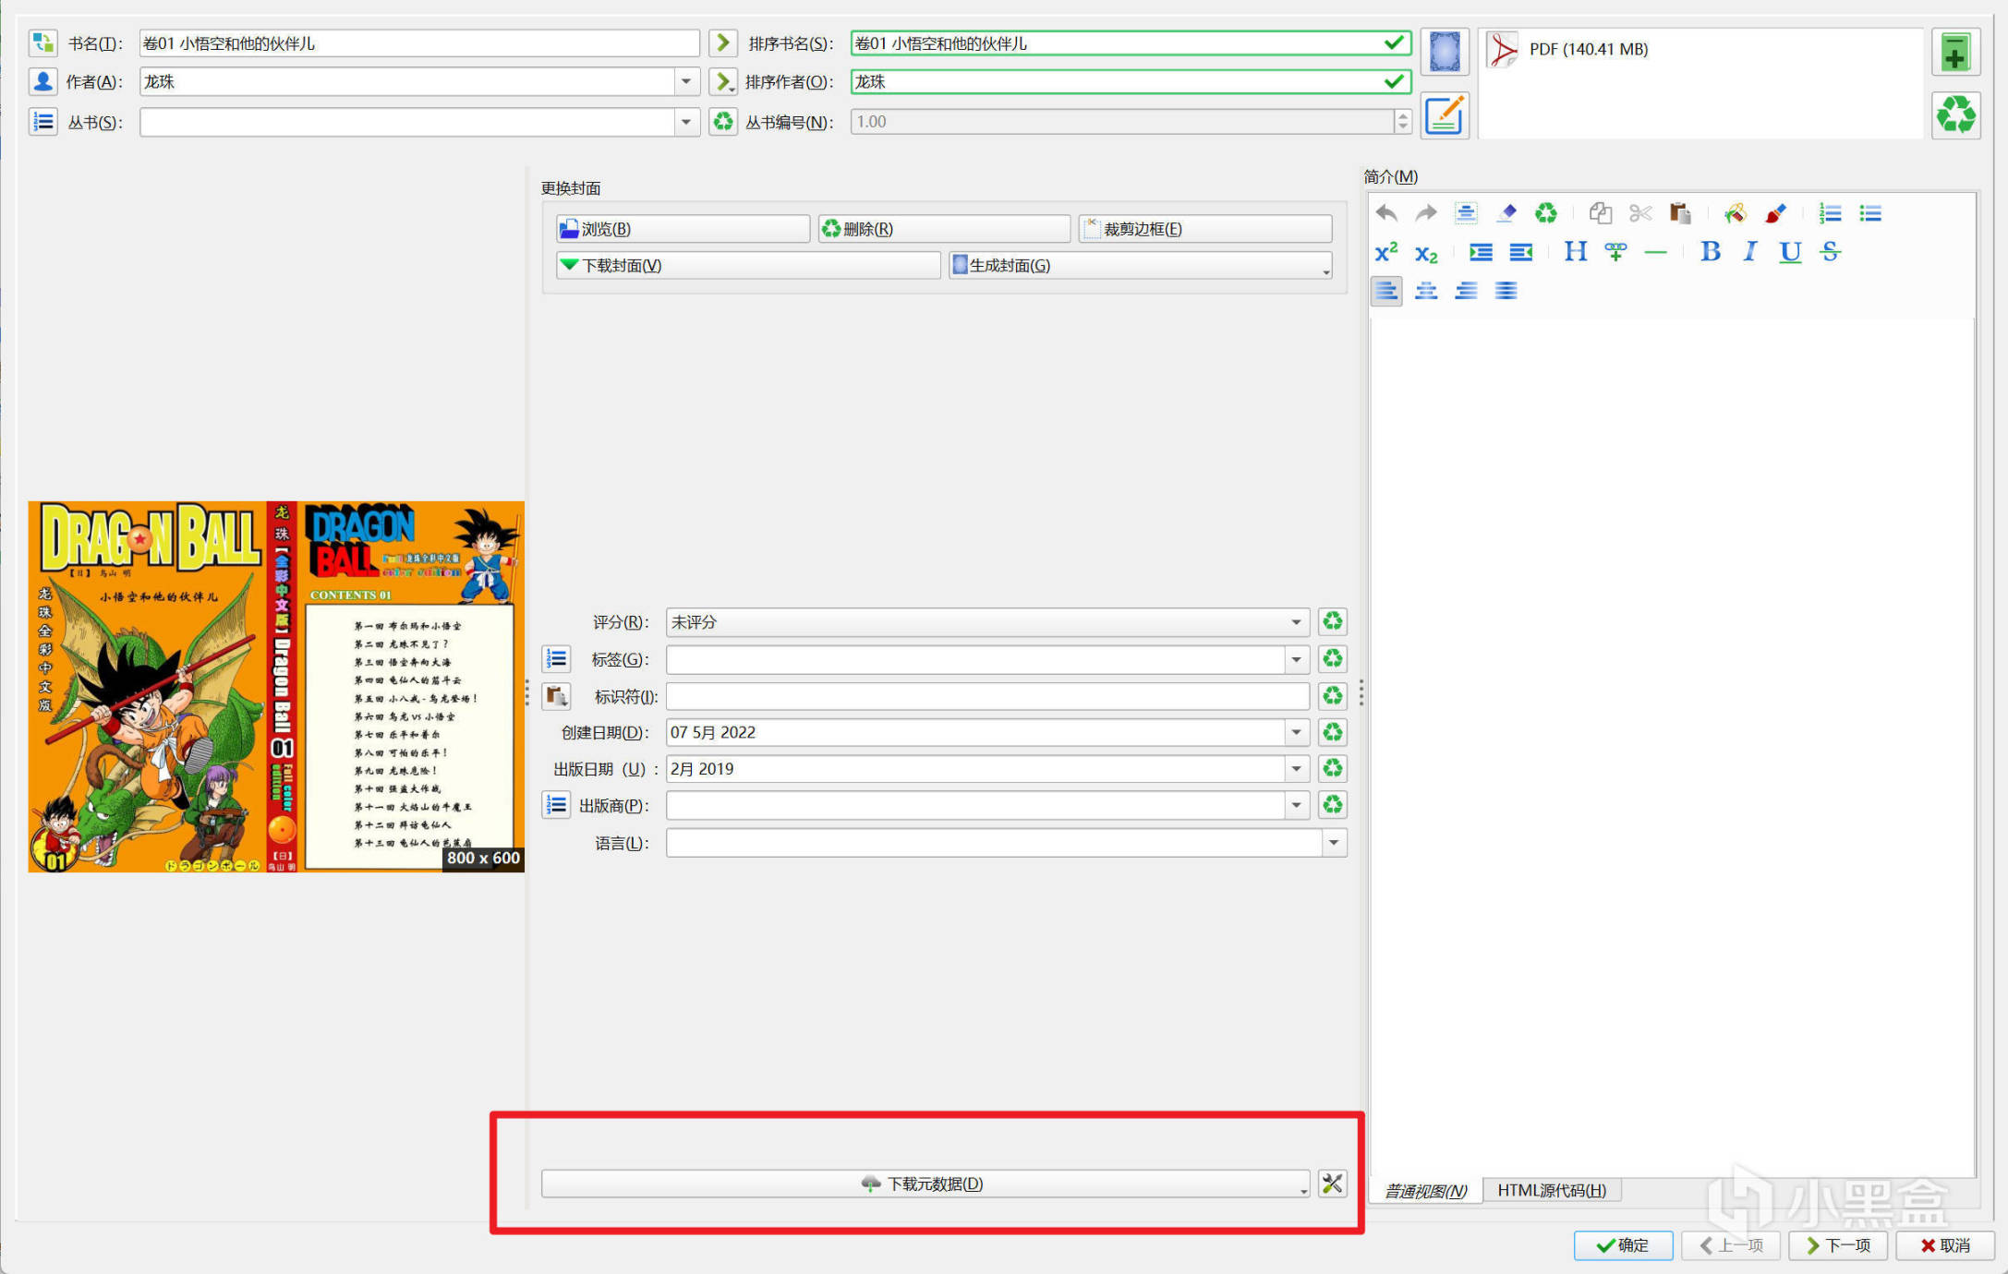Set cover from PDF format icon
2008x1274 pixels.
(x=1444, y=52)
